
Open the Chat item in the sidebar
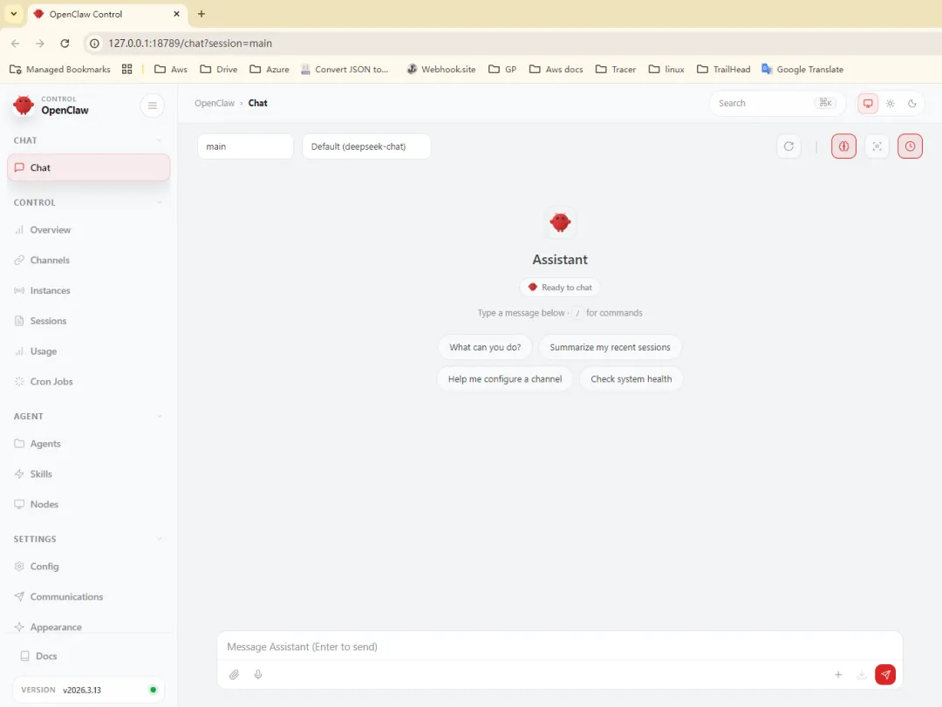88,167
